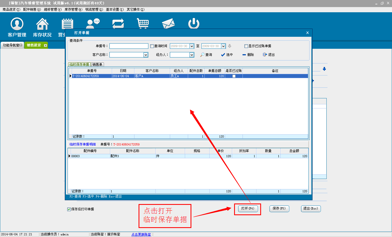Click the 选中 checkmark button
Image resolution: width=392 pixels, height=237 pixels.
click(227, 55)
